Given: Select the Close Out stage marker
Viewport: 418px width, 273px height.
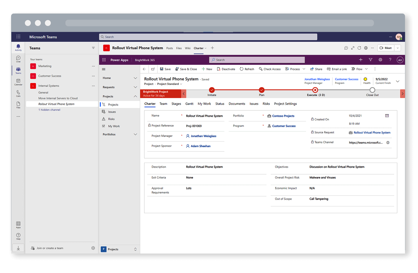Looking at the screenshot, I should [x=372, y=90].
